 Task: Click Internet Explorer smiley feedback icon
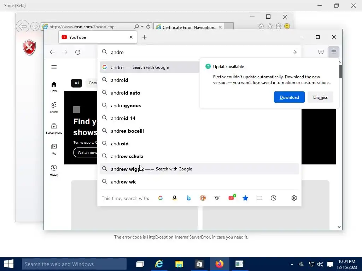click(287, 26)
